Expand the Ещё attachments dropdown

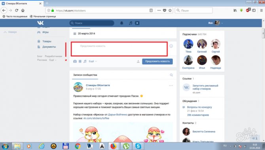[x=93, y=61]
